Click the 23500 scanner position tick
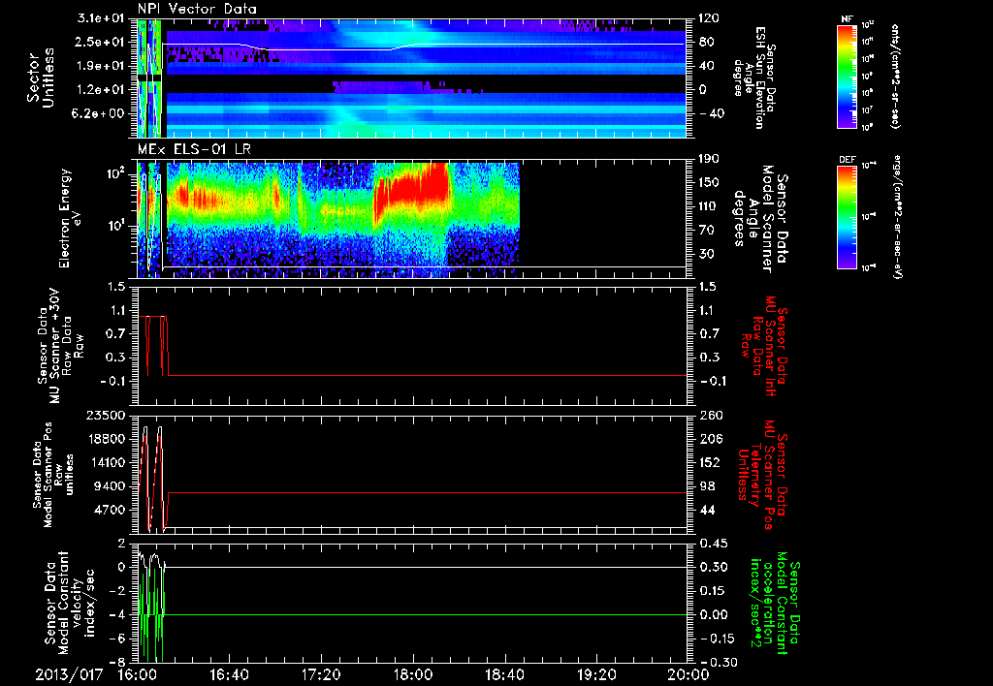Screen dimensions: 993x686 107,415
